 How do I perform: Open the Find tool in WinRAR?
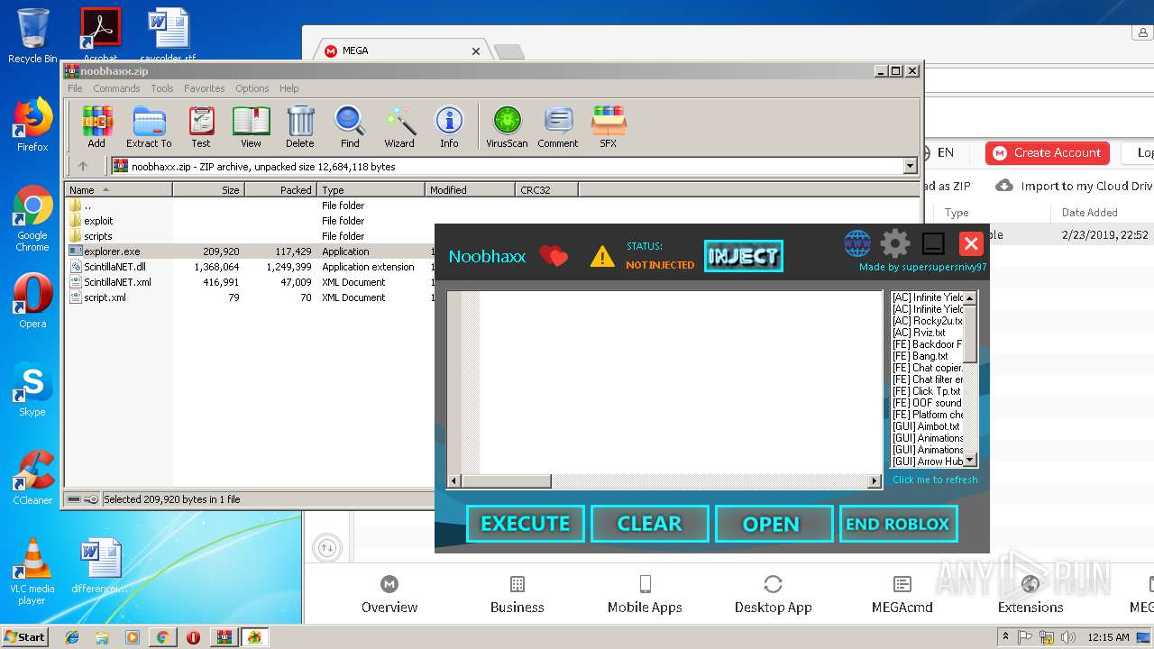(350, 126)
